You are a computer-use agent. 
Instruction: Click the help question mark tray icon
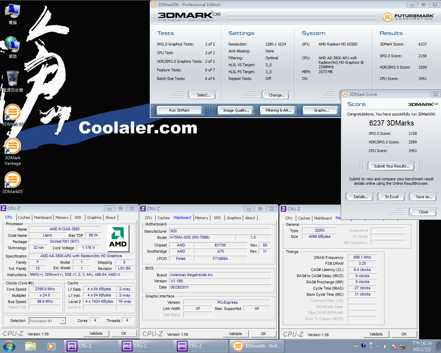[363, 346]
